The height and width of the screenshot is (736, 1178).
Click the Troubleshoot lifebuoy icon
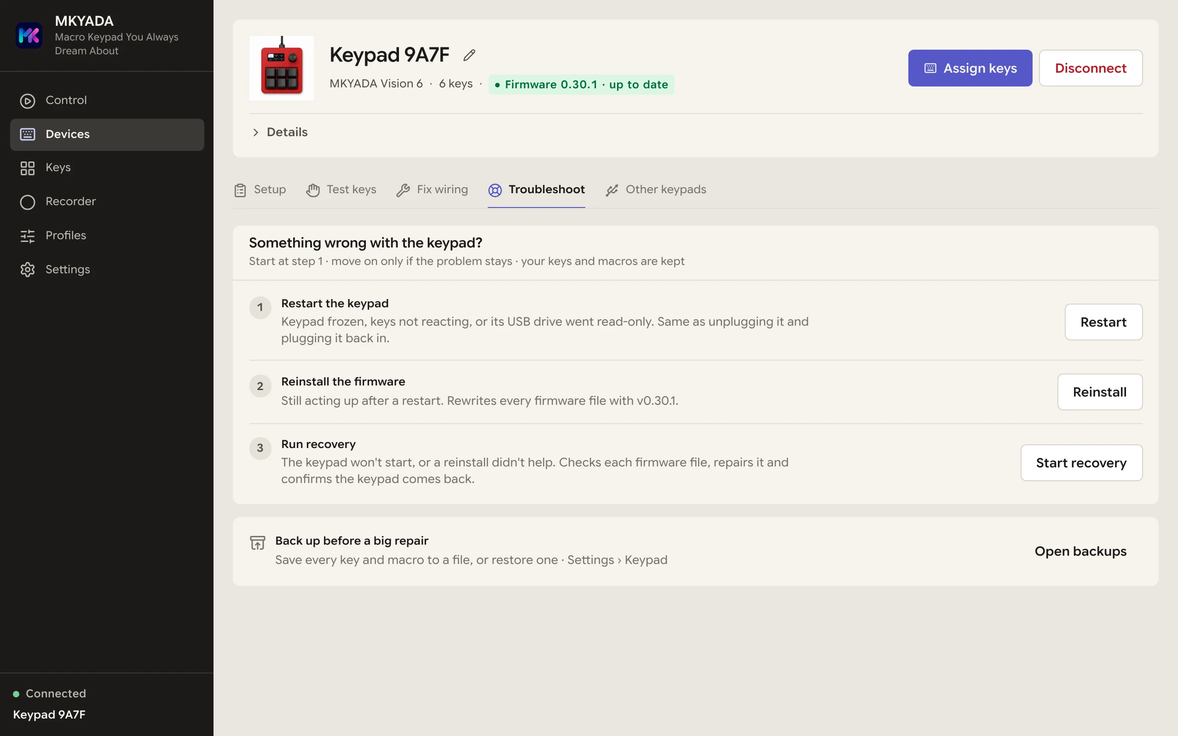point(495,190)
